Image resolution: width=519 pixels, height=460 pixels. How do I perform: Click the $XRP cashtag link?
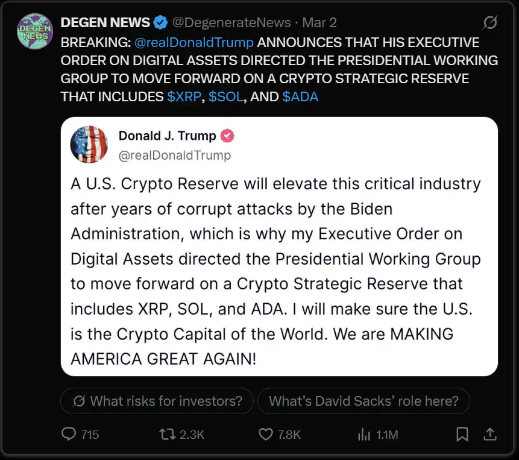click(184, 96)
